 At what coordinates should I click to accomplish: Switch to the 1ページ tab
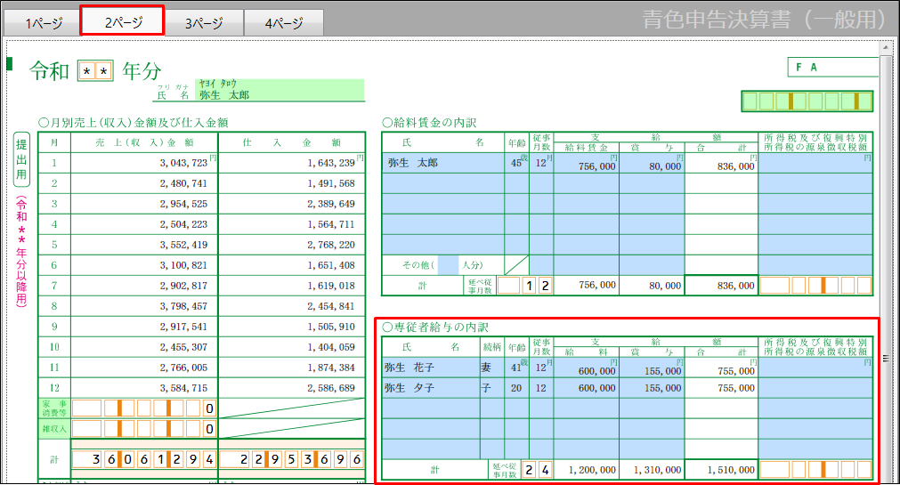(43, 23)
